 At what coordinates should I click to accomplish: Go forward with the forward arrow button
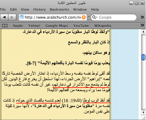pos(12,17)
